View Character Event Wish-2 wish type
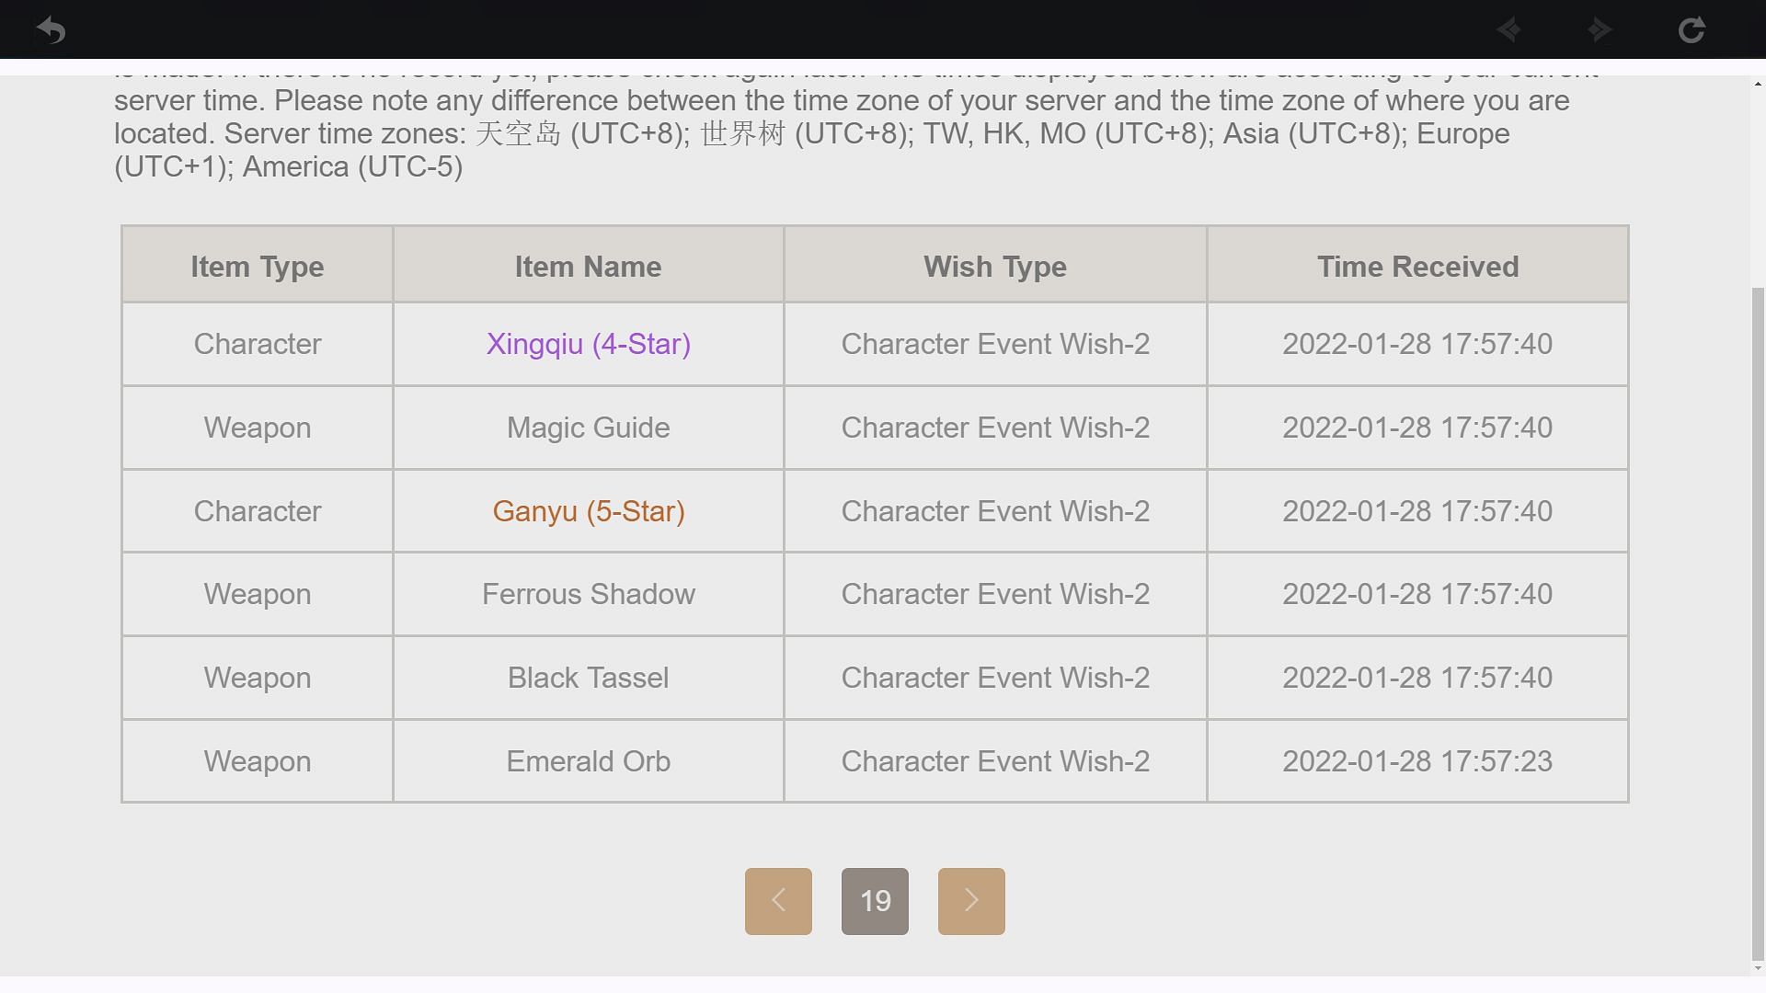1766x993 pixels. [x=994, y=343]
